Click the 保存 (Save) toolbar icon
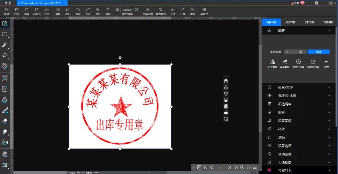Image resolution: width=338 pixels, height=174 pixels. [x=27, y=10]
